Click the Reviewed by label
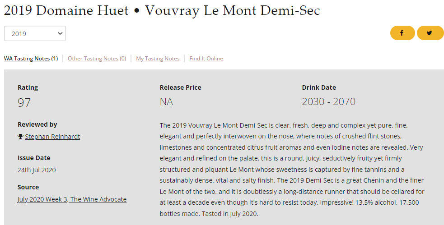Image resolution: width=444 pixels, height=225 pixels. [37, 124]
